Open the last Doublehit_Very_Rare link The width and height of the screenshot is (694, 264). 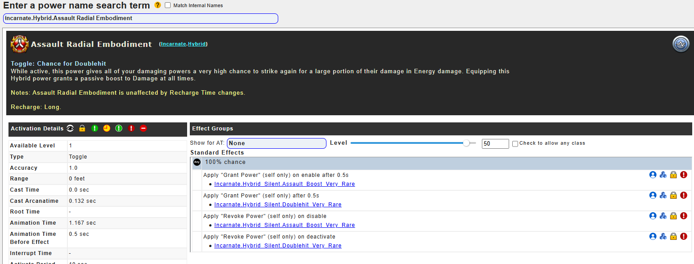click(x=278, y=246)
